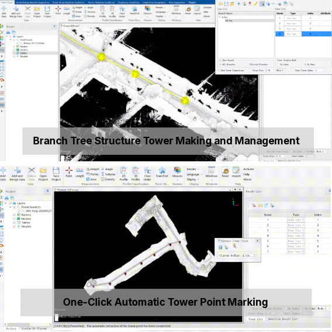This screenshot has height=332, width=332.
Task: Click the Cluster Radius value field
Action: tap(249, 255)
